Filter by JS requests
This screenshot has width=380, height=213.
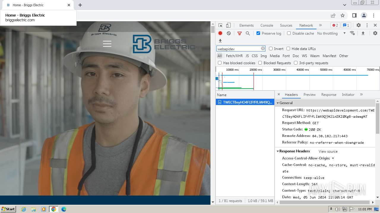247,56
